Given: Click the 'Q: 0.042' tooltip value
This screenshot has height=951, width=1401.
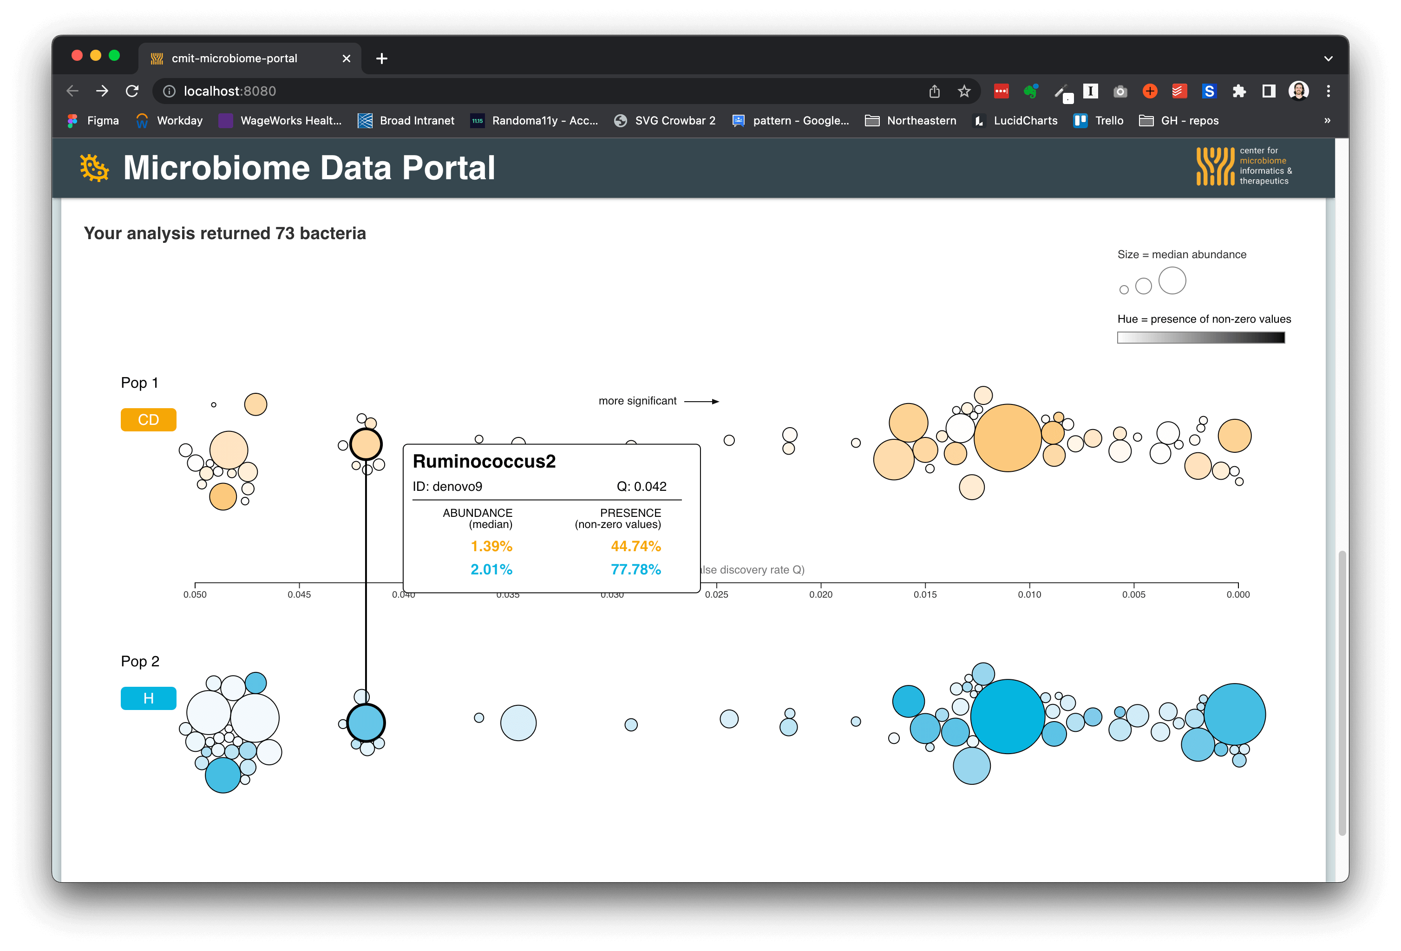Looking at the screenshot, I should (x=642, y=486).
